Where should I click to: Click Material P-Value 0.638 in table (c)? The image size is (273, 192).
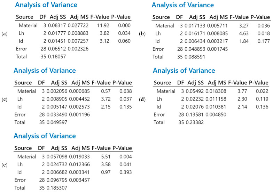pyautogui.click(x=126, y=91)
